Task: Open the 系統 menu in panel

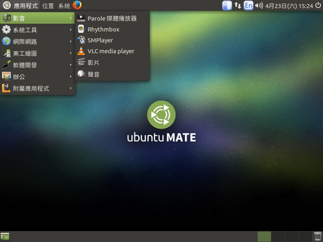Action: coord(64,6)
